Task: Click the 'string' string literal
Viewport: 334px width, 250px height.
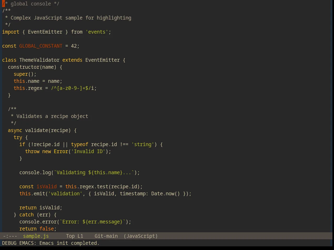Action: [143, 144]
